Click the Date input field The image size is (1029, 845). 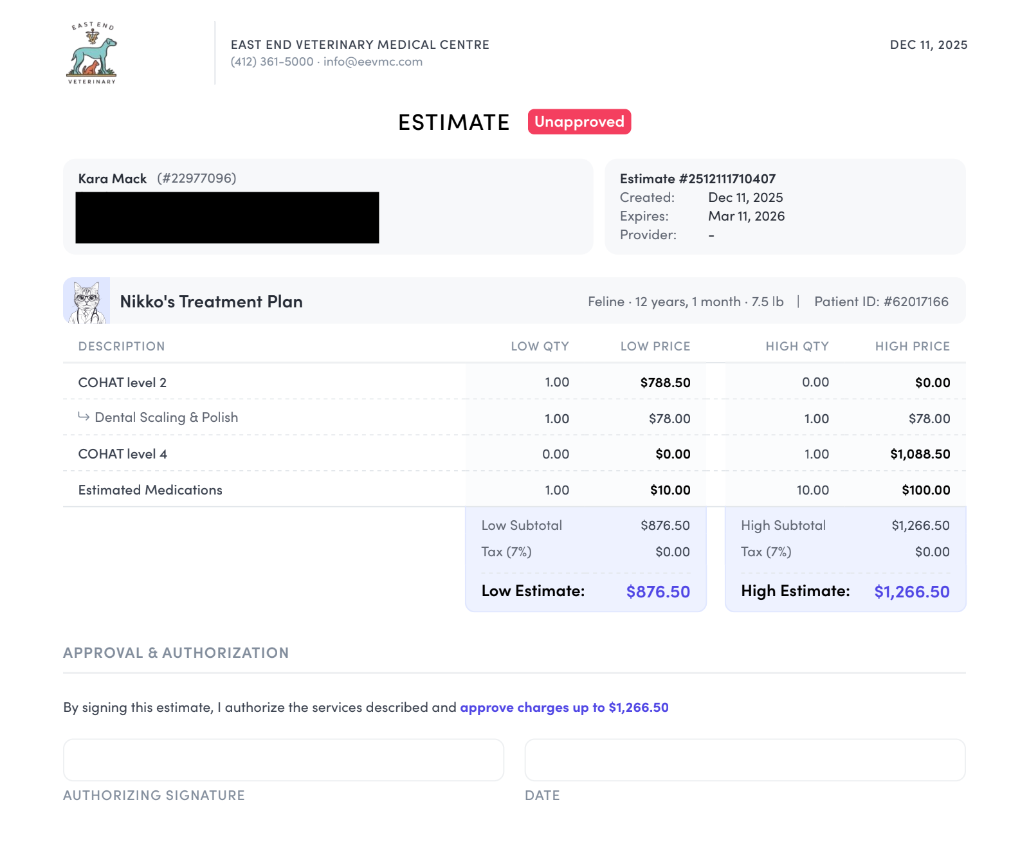click(745, 760)
